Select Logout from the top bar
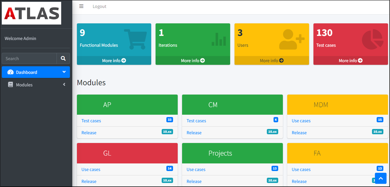This screenshot has width=390, height=187. (x=99, y=6)
